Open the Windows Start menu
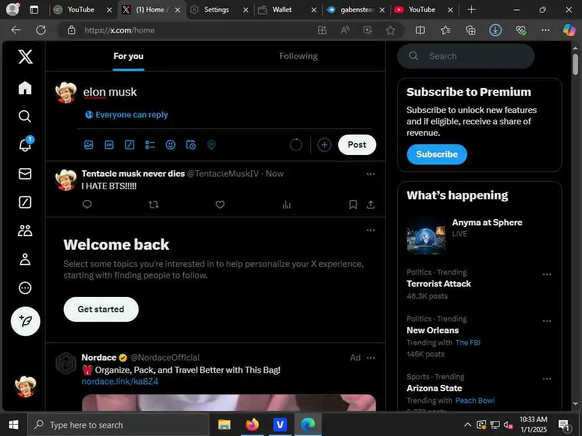The width and height of the screenshot is (582, 436). (14, 425)
